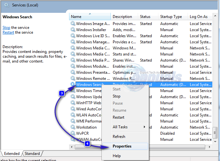
Task: Click the Windows Remote service gear icon
Action: [73, 78]
